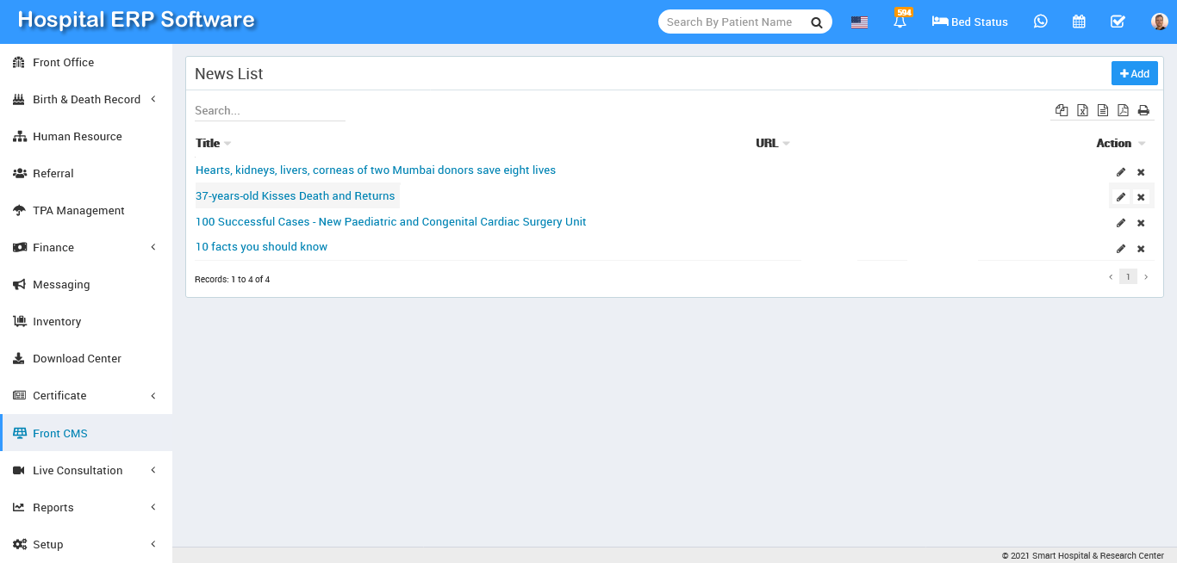Open Download Center in the sidebar

click(x=86, y=358)
